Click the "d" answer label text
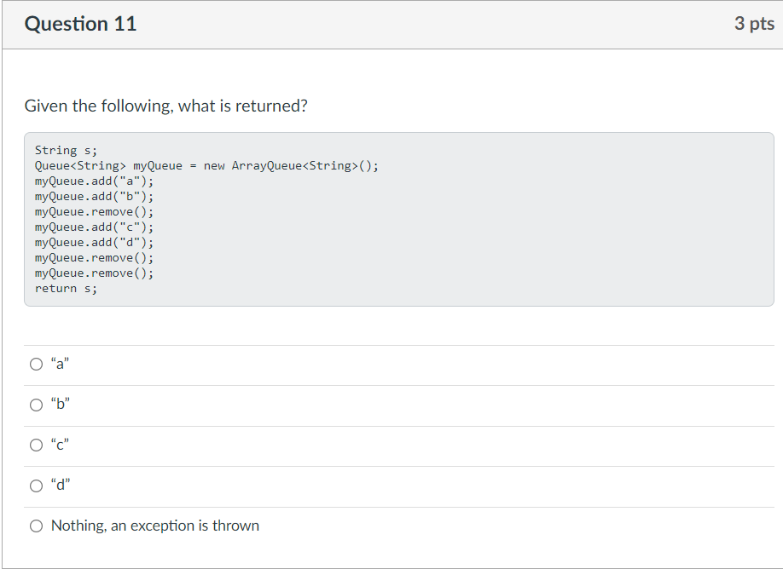This screenshot has width=783, height=569. click(x=61, y=484)
